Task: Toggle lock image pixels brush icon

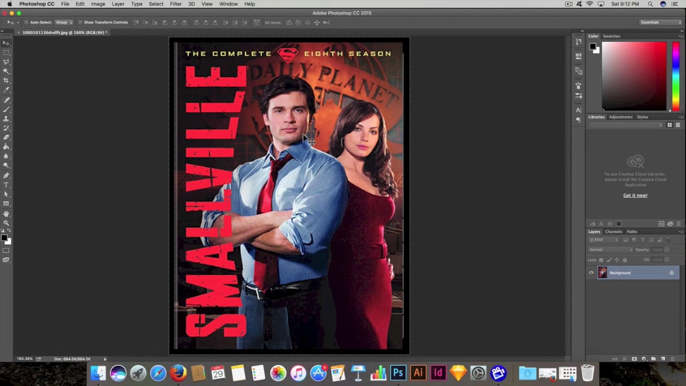Action: (x=608, y=260)
